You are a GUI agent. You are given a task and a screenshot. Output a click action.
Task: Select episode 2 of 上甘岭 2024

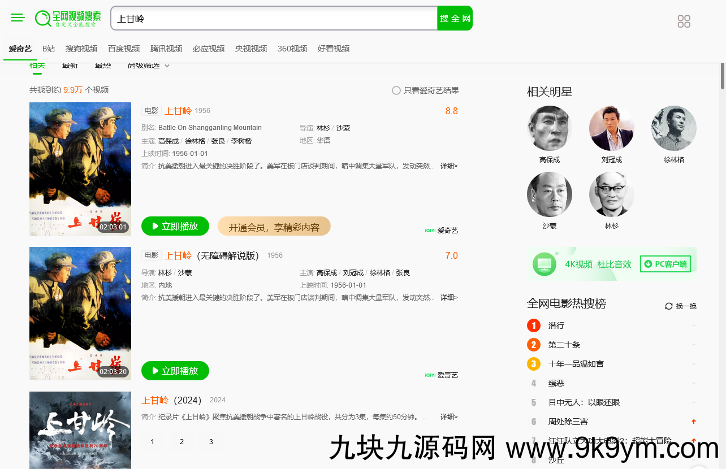click(x=181, y=441)
